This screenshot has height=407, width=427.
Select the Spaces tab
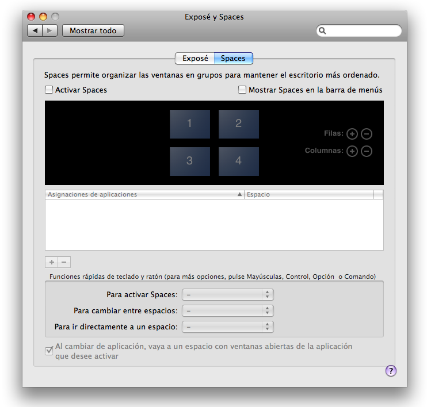tap(234, 58)
